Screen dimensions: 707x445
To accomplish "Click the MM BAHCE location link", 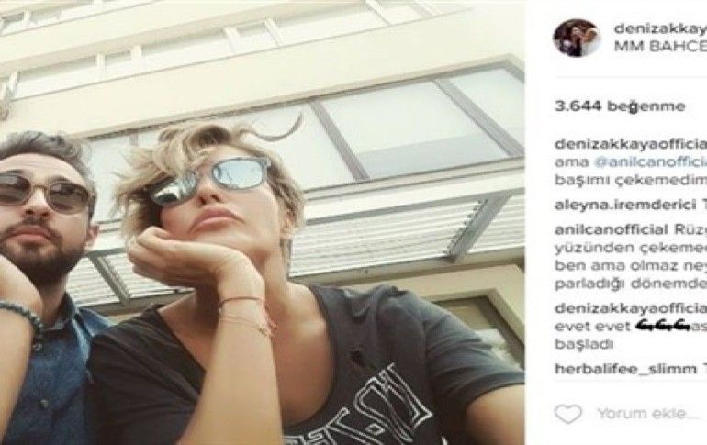I will [x=660, y=47].
